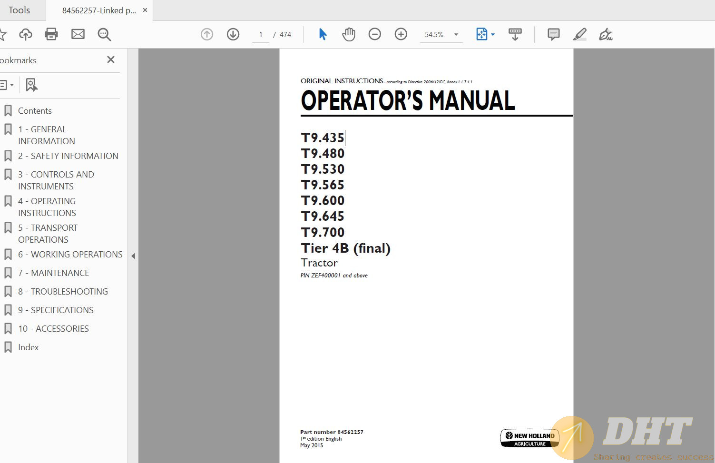Click the T9.530 model text
The image size is (715, 463).
tap(323, 169)
